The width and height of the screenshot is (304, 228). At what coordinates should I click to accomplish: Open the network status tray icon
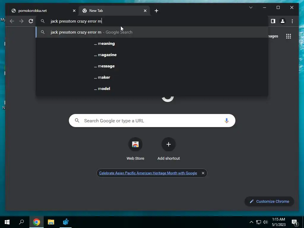point(259,222)
